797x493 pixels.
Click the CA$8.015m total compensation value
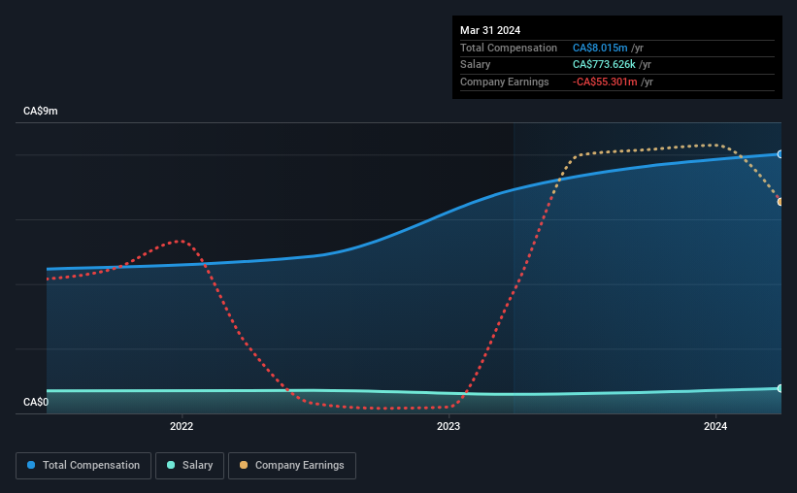[600, 48]
